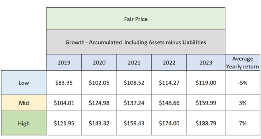Click the Low row label

click(x=24, y=83)
